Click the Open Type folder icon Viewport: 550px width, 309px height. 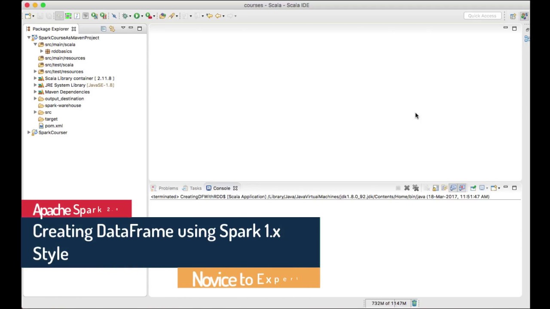(162, 16)
